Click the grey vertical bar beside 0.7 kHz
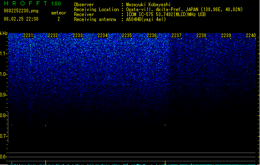The image size is (260, 165). tap(8, 127)
